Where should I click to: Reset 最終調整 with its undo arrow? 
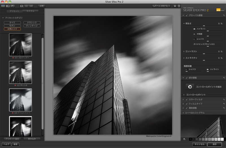(x=224, y=108)
